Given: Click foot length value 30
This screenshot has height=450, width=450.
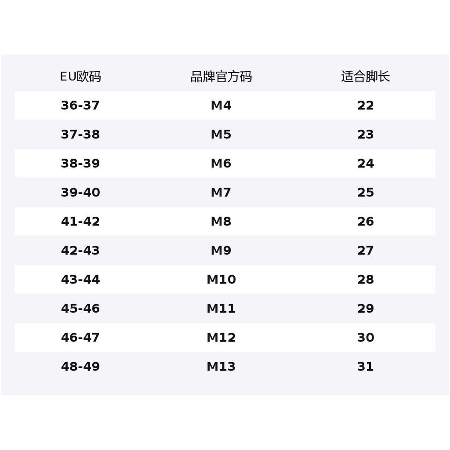Looking at the screenshot, I should (x=365, y=337).
